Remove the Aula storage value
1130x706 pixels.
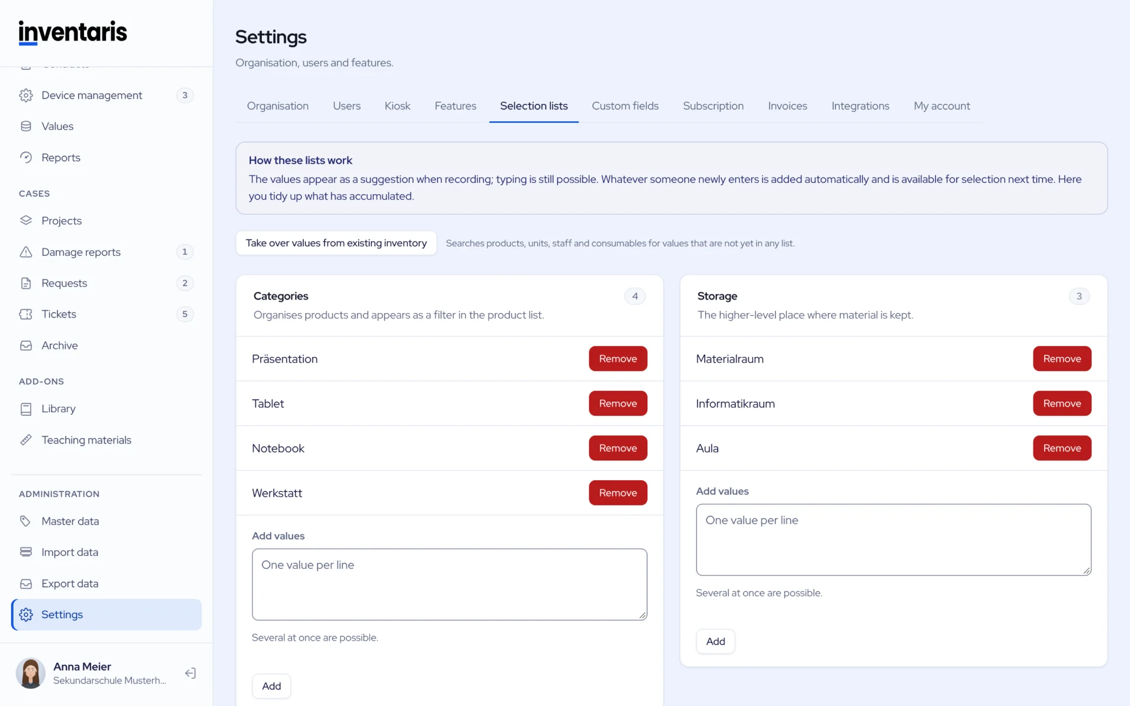(1062, 448)
